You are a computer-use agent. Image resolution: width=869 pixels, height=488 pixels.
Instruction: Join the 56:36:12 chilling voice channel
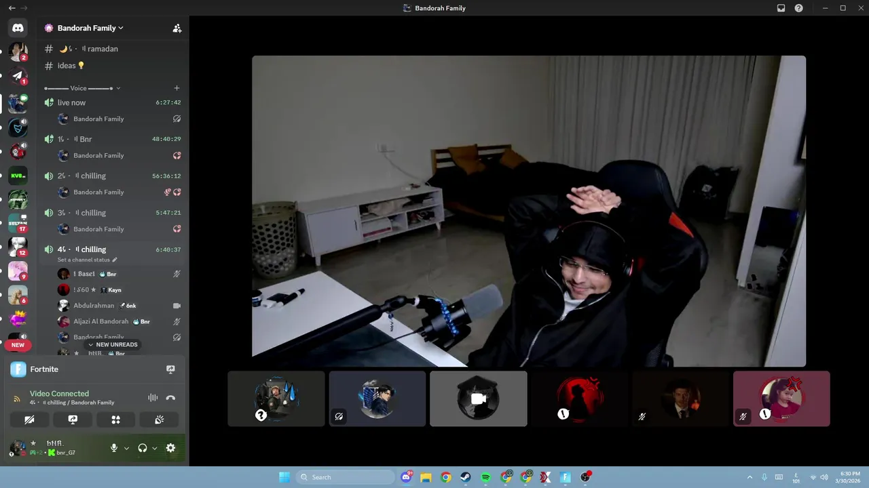click(x=113, y=176)
